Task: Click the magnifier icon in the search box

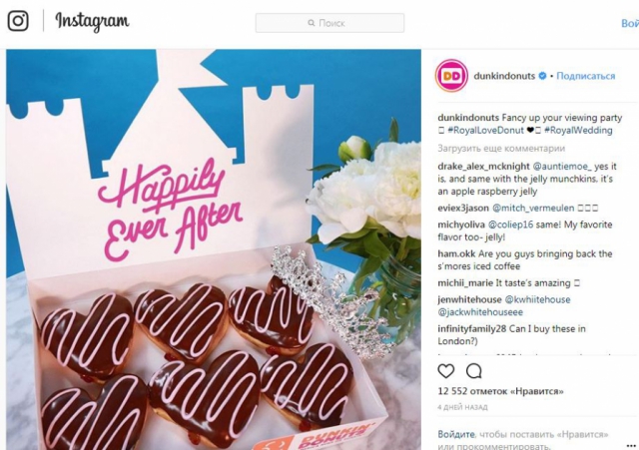Action: (312, 23)
